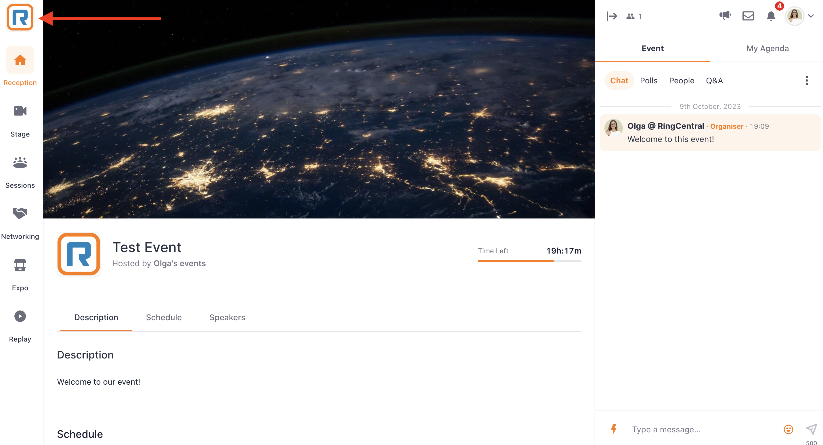
Task: Click Olga's avatar in chat message
Action: point(613,128)
